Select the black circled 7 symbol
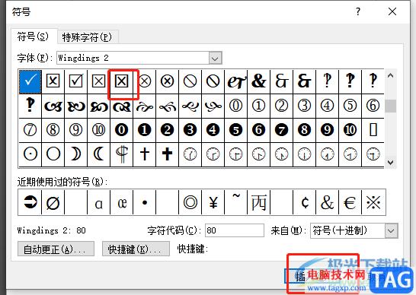Image resolution: width=416 pixels, height=295 pixels. pos(281,130)
